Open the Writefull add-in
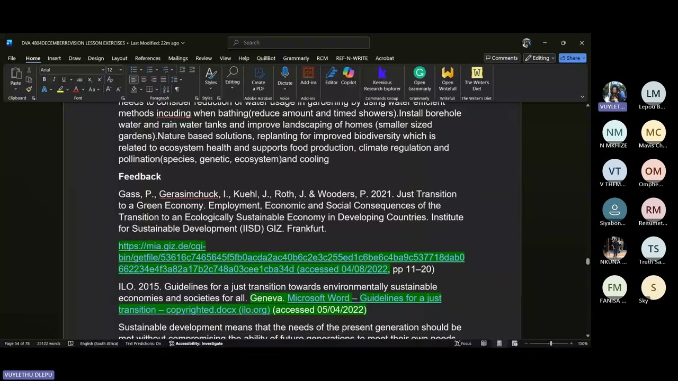Viewport: 678px width, 381px height. tap(448, 79)
